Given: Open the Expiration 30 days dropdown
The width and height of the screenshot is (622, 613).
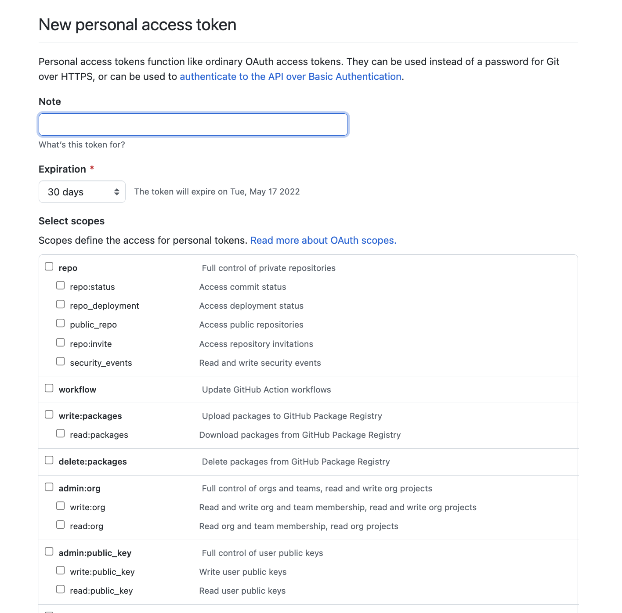Looking at the screenshot, I should [82, 192].
